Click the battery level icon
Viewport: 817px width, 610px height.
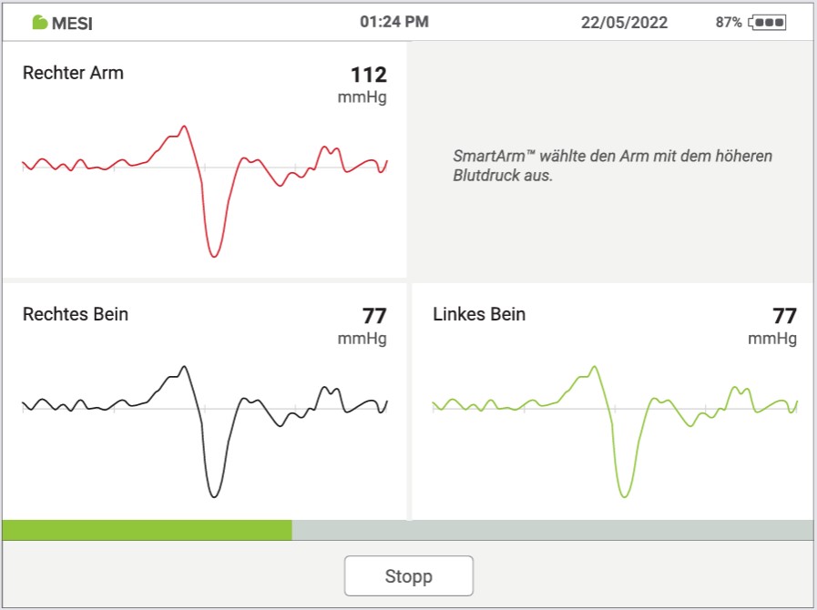[x=767, y=23]
